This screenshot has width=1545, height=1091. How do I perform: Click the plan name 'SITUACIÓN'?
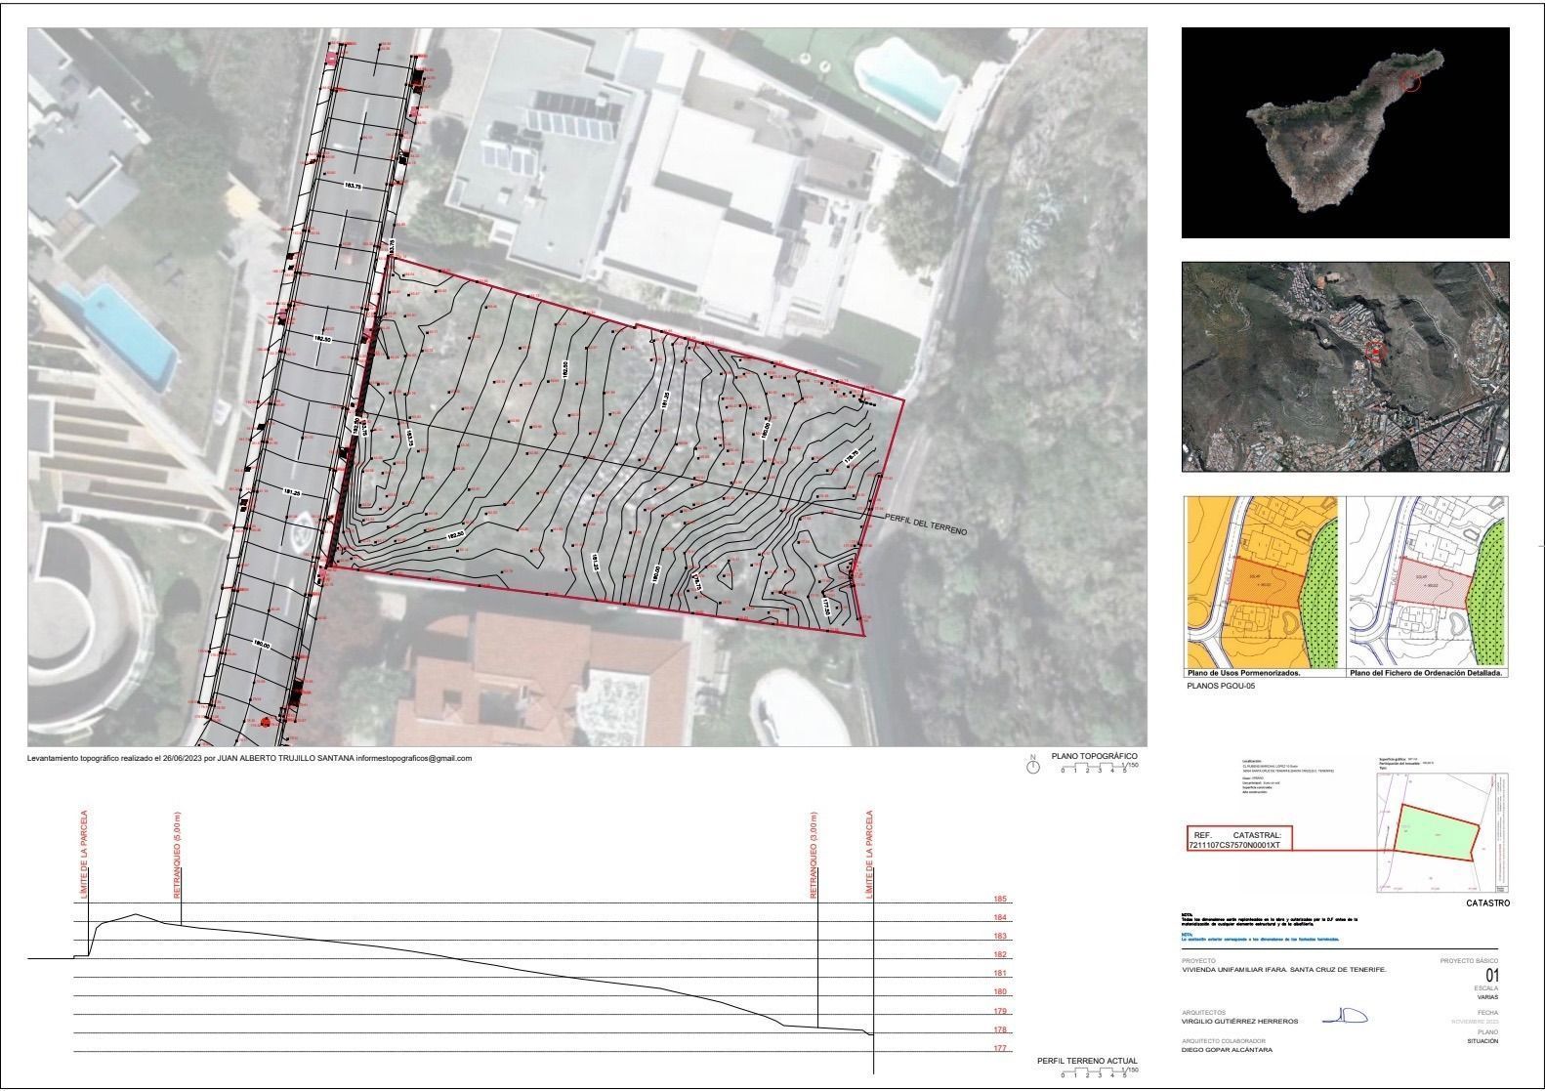1482,1041
